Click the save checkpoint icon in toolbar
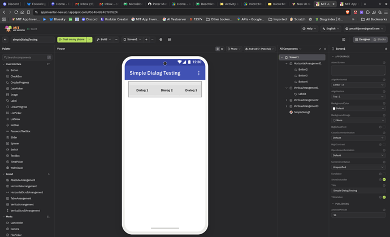Image resolution: width=390 pixels, height=237 pixels. (169, 40)
